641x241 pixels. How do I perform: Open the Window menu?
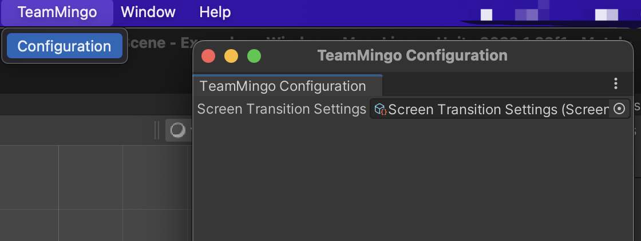click(x=148, y=12)
